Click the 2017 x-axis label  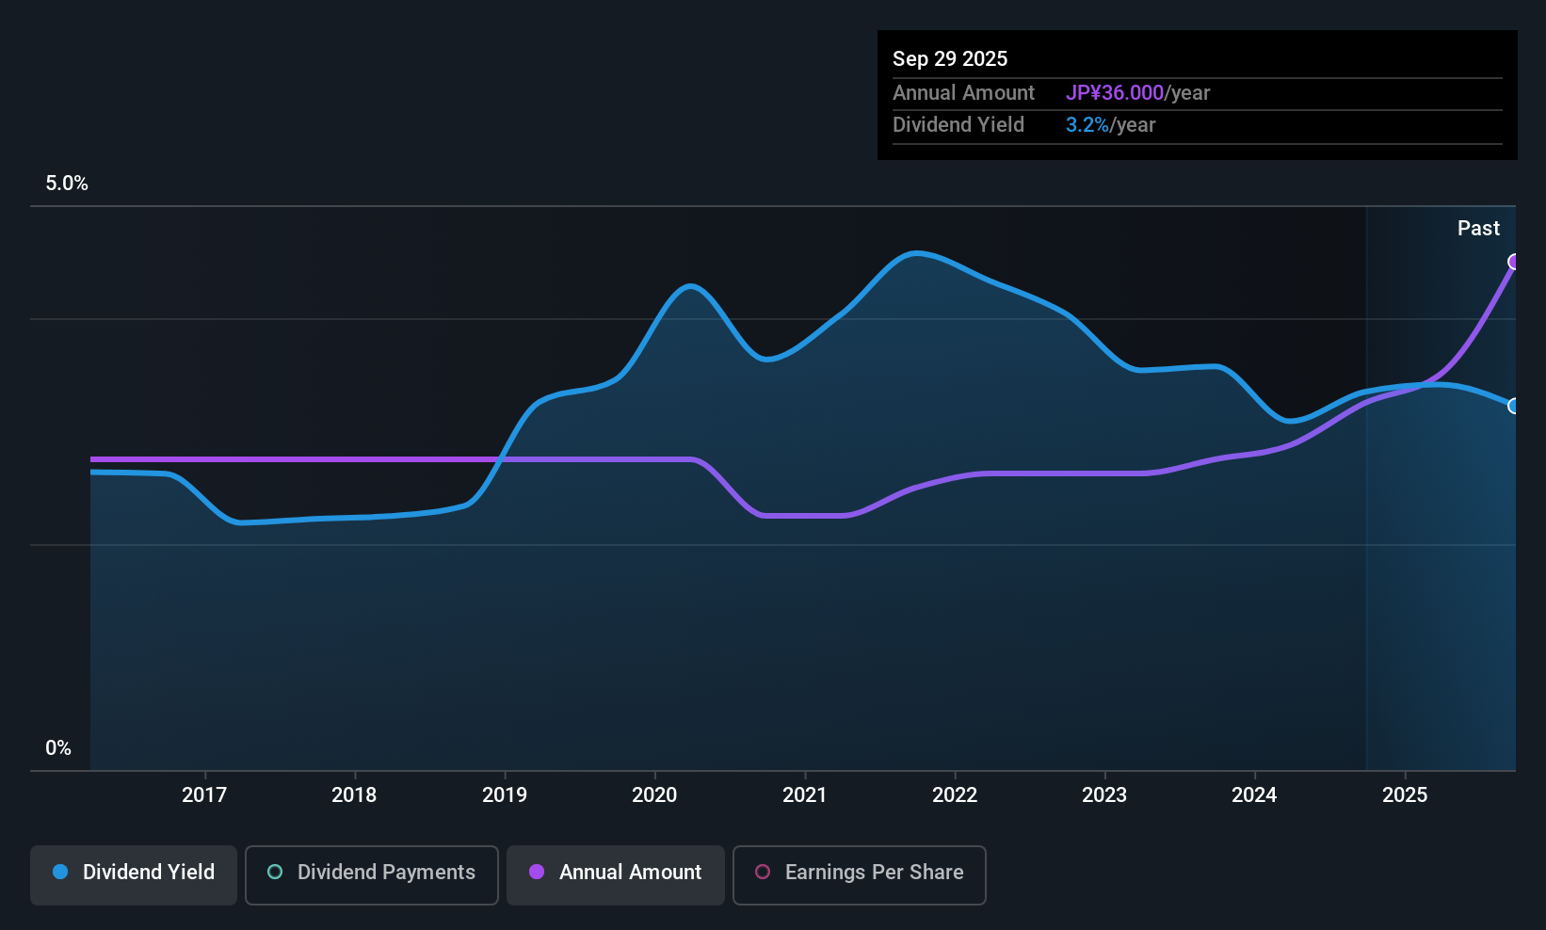(x=204, y=795)
